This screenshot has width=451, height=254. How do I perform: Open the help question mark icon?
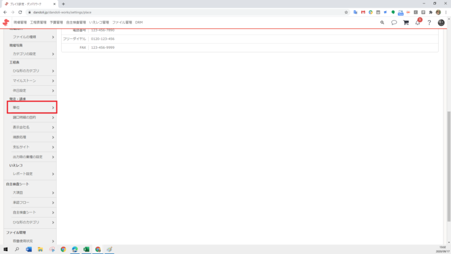[429, 22]
